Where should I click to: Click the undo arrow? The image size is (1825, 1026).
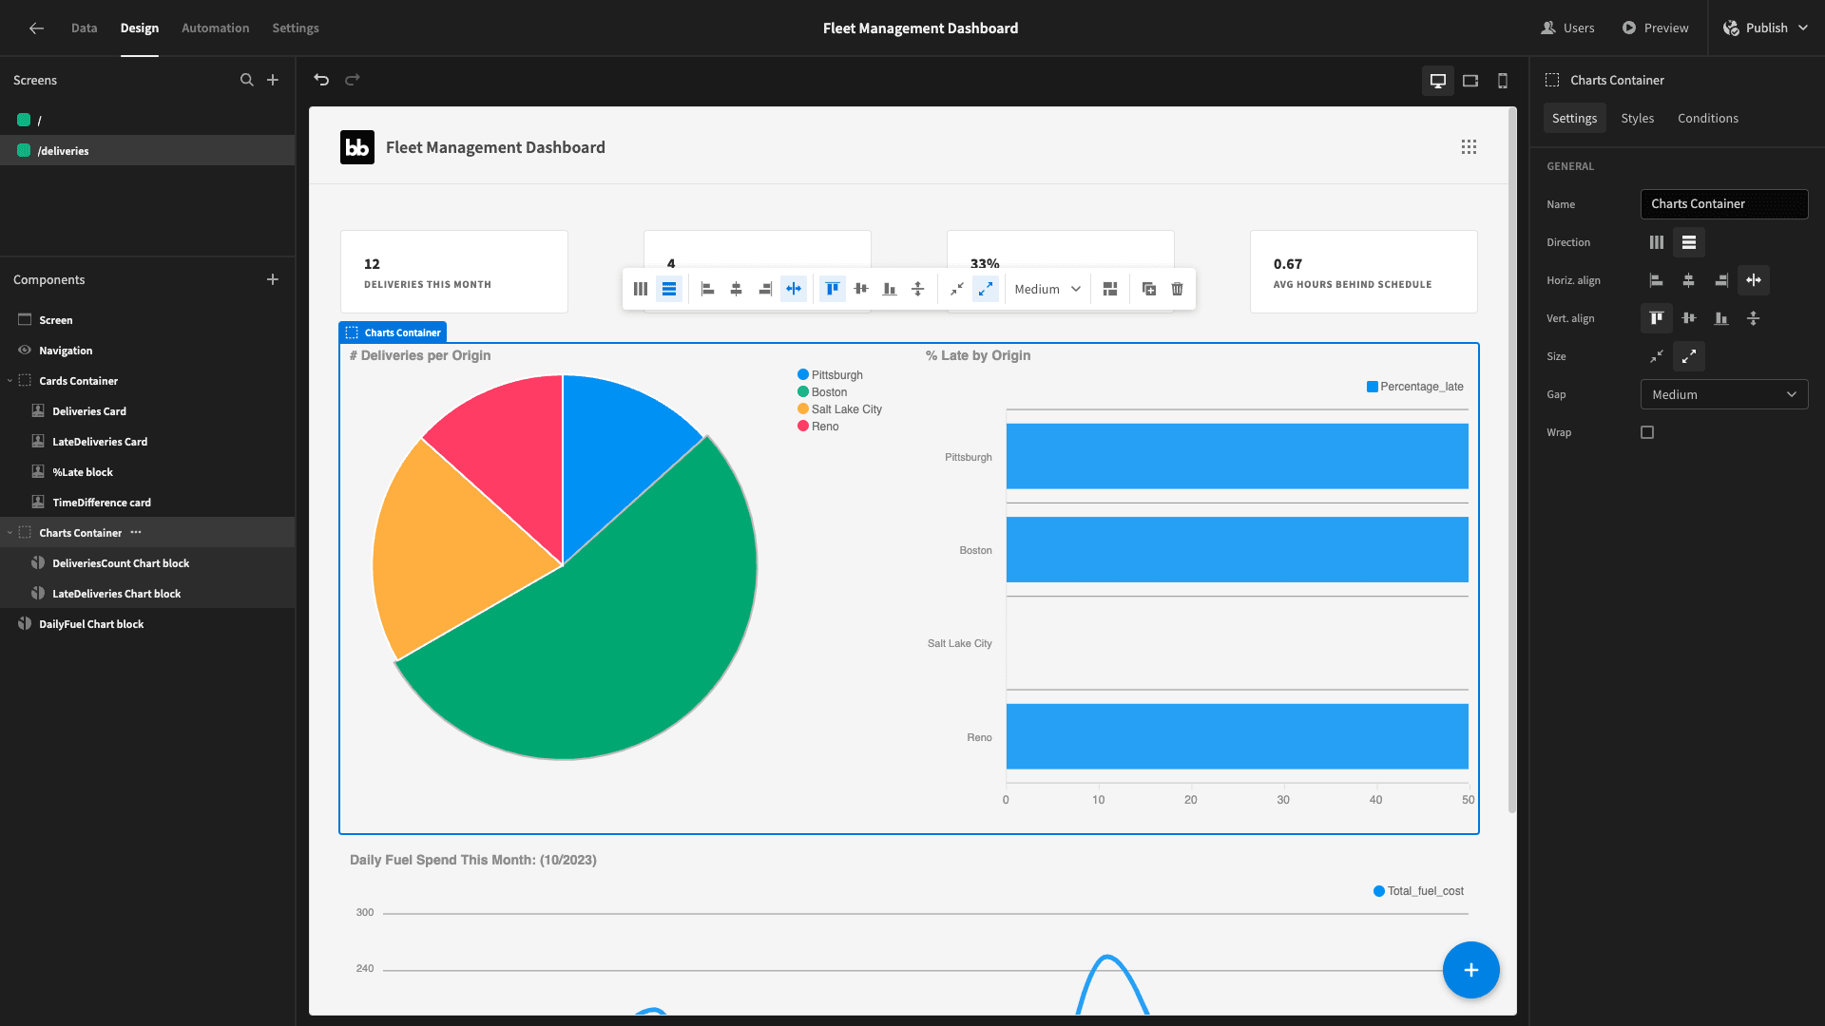[x=321, y=80]
